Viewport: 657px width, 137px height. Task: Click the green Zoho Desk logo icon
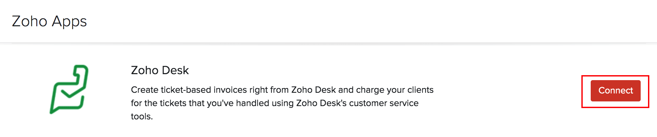pos(69,89)
